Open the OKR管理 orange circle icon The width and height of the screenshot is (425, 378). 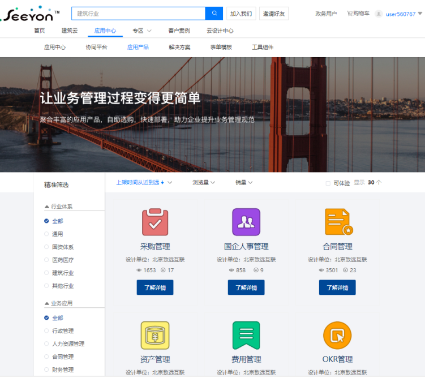[x=337, y=335]
